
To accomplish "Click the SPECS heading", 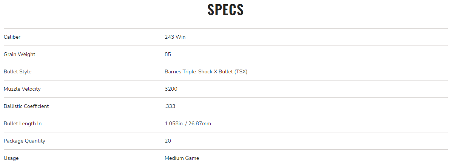I will (225, 10).
